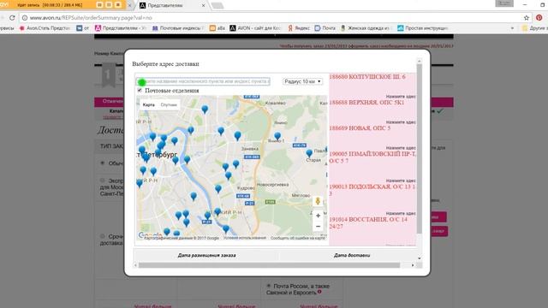
Task: Select the 191014 ВОССТАНИЯ address
Action: [x=368, y=222]
